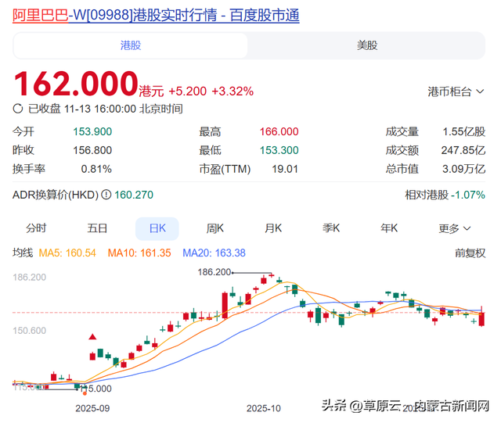
Task: Click the orange dot marker below the 115.000 low
Action: (x=85, y=393)
